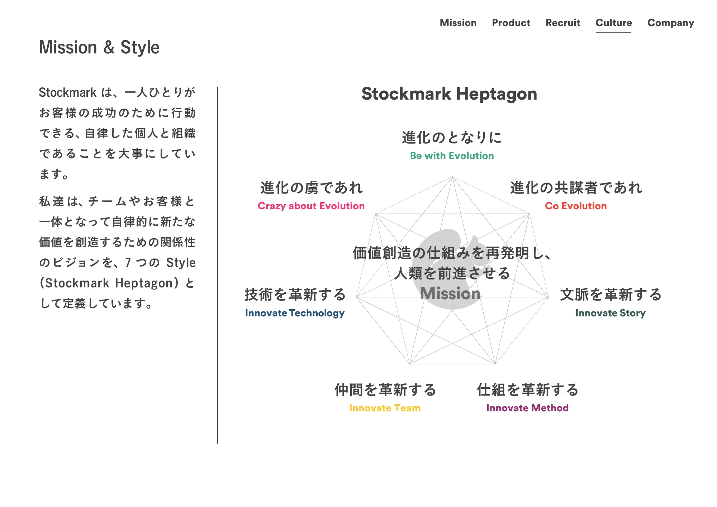Click the gray Mission word in heptagon

[450, 293]
